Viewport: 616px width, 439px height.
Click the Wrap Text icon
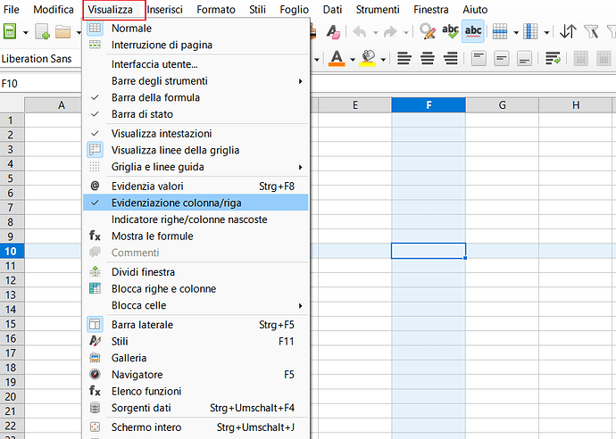553,59
